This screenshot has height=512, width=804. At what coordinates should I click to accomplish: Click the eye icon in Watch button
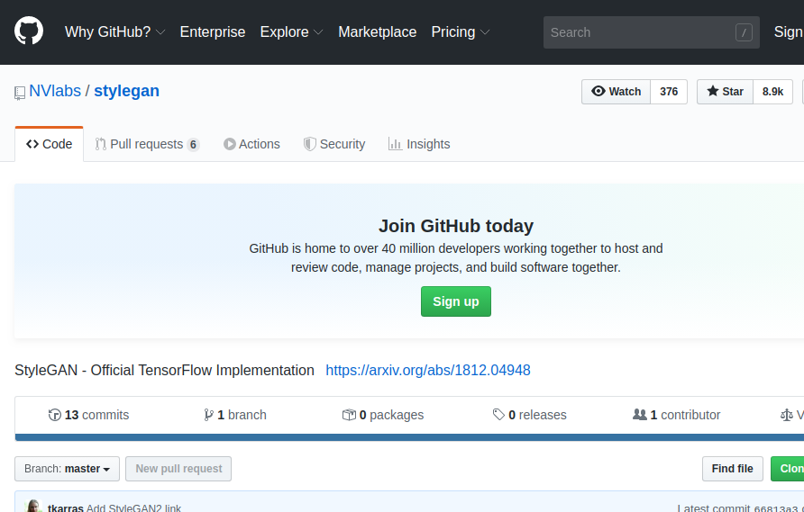click(598, 91)
